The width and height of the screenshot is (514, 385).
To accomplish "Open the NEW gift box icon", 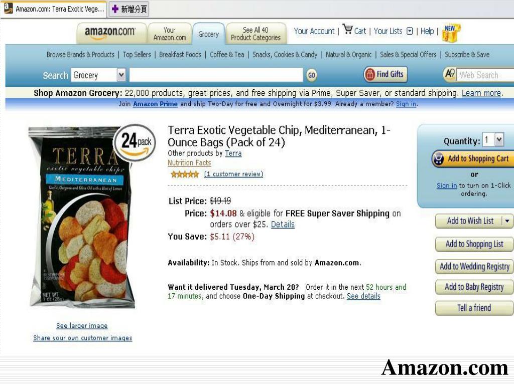I will [x=451, y=33].
